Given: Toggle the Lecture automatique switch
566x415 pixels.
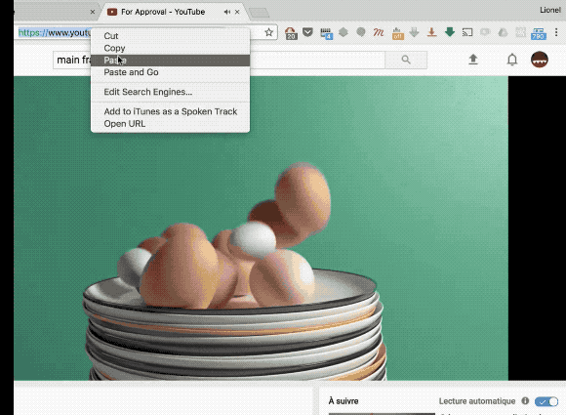Looking at the screenshot, I should tap(546, 401).
